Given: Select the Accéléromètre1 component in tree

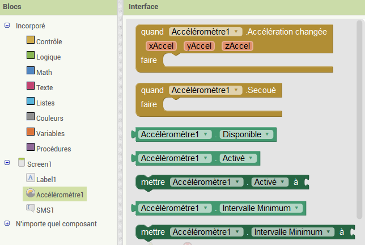Looking at the screenshot, I should click(55, 194).
